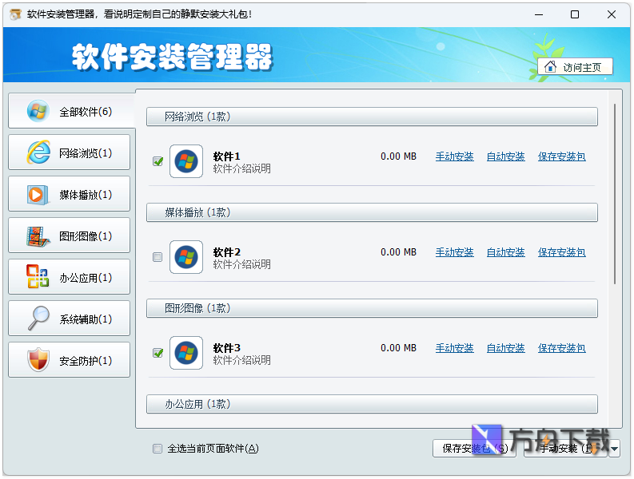Uncheck the 软件3 checkbox
Image resolution: width=634 pixels, height=479 pixels.
[x=158, y=353]
